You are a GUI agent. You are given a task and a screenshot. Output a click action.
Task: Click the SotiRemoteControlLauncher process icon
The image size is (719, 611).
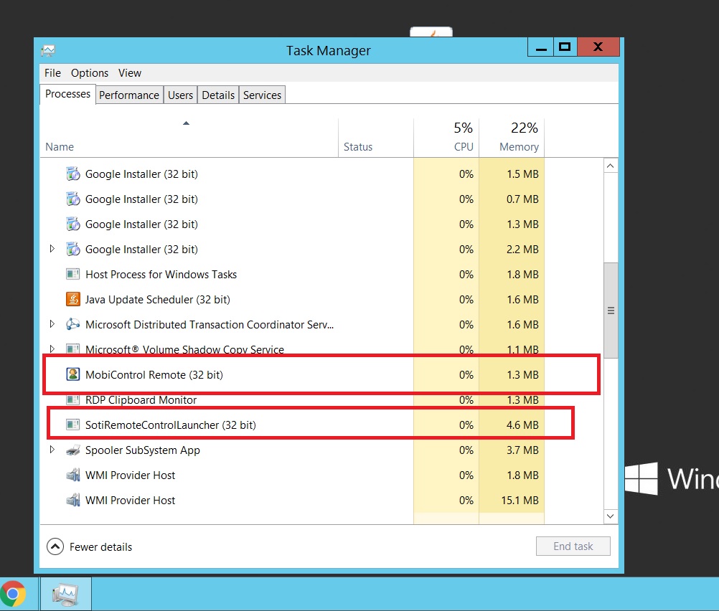[72, 425]
